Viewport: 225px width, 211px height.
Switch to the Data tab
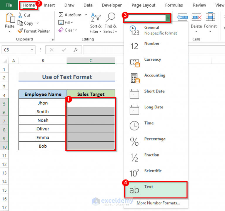pos(88,5)
